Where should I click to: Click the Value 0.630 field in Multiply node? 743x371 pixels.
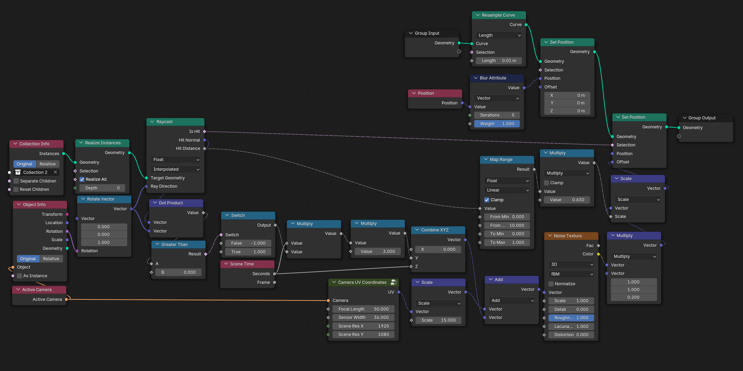(x=567, y=200)
